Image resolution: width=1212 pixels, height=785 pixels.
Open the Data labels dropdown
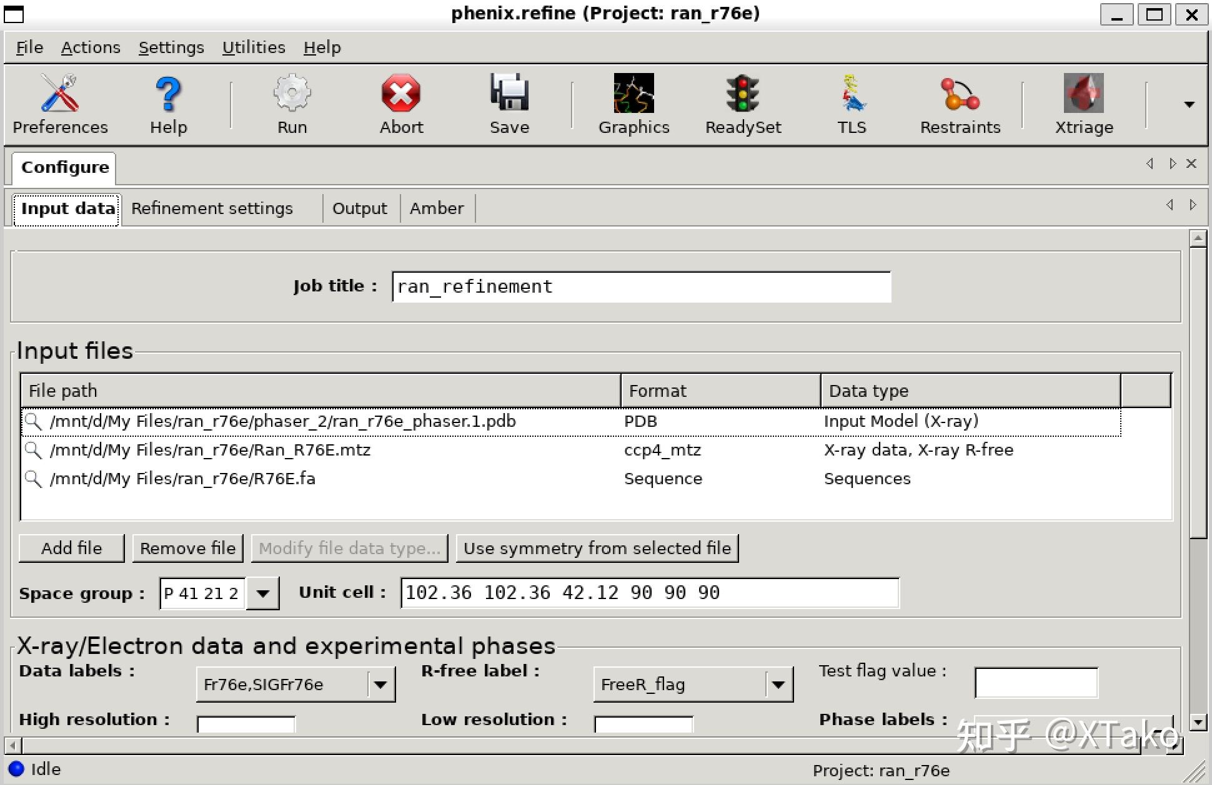pyautogui.click(x=380, y=685)
